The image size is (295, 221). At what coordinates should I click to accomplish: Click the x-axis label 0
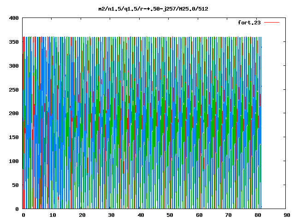[24, 215]
